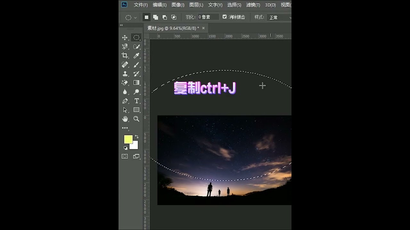This screenshot has width=410, height=230.
Task: Select the Elliptical Marquee tool in toolbox
Action: 136,37
